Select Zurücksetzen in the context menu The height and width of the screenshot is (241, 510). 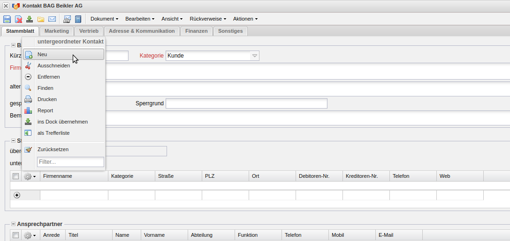coord(53,150)
